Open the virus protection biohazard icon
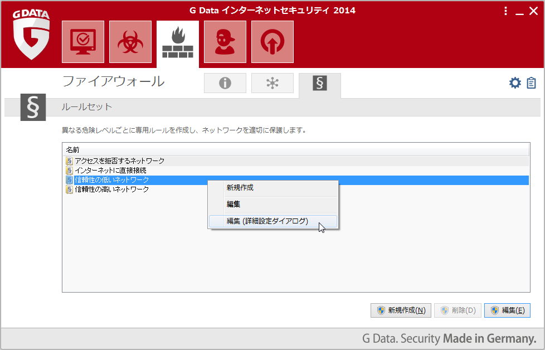Image resolution: width=545 pixels, height=350 pixels. 130,42
